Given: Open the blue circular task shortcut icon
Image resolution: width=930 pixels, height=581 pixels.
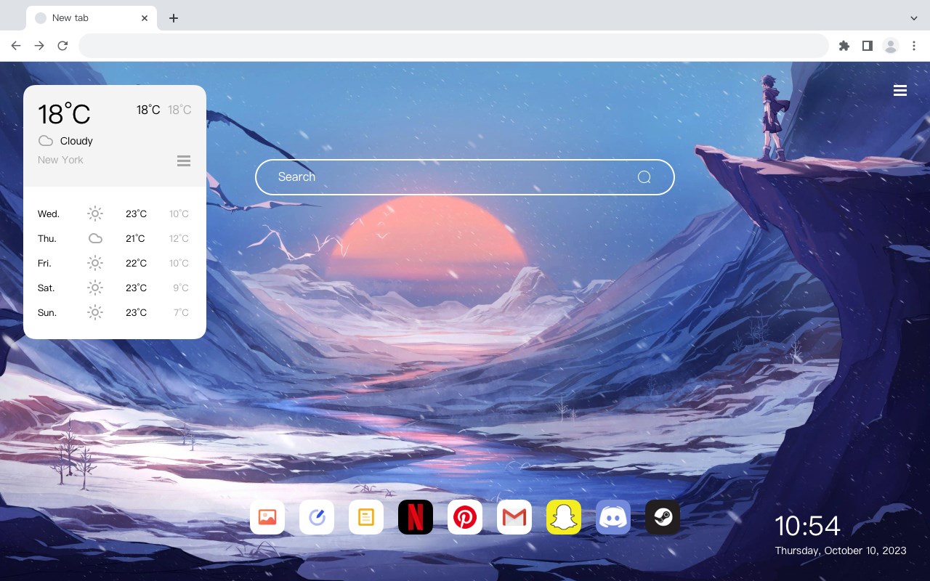Looking at the screenshot, I should coord(317,517).
